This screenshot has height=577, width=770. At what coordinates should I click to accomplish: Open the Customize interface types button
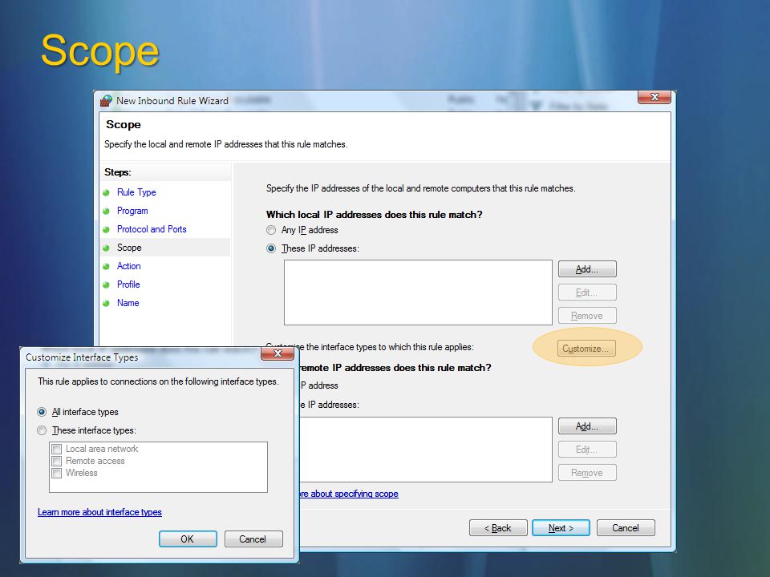(x=586, y=349)
